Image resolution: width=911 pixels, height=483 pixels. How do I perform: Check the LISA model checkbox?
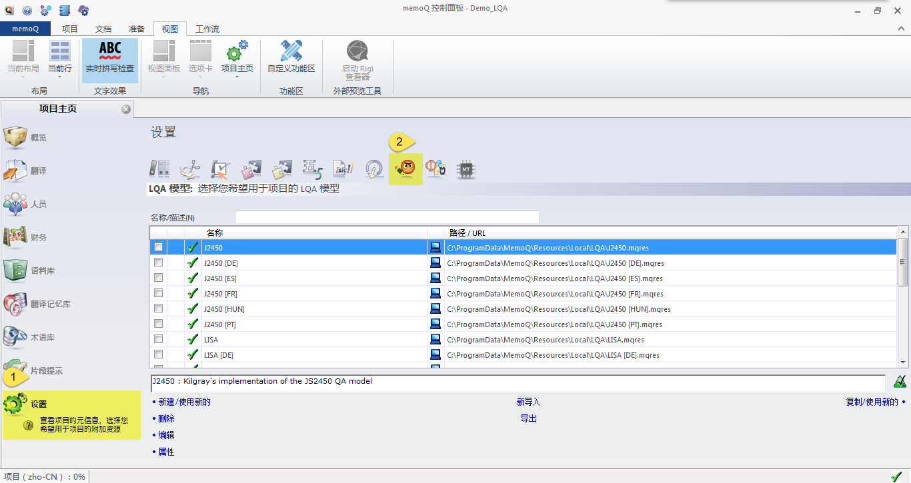pyautogui.click(x=158, y=338)
